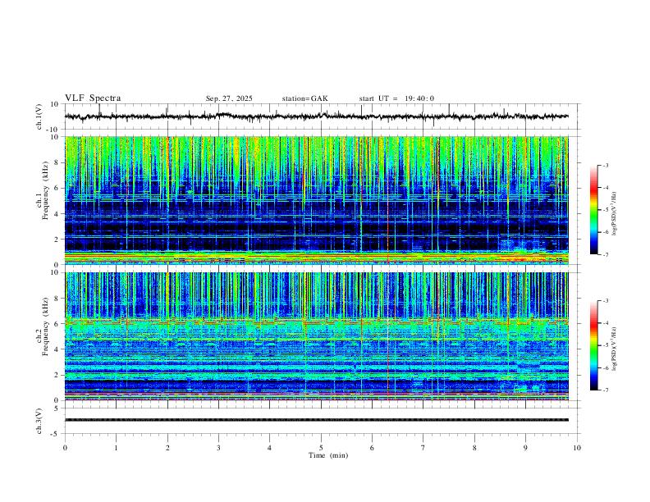Click the "ch.3(V)" axis label
650x502 pixels.
tap(39, 421)
